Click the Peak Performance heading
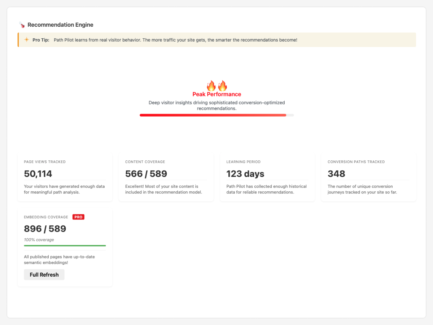Image resolution: width=433 pixels, height=325 pixels. coord(216,94)
